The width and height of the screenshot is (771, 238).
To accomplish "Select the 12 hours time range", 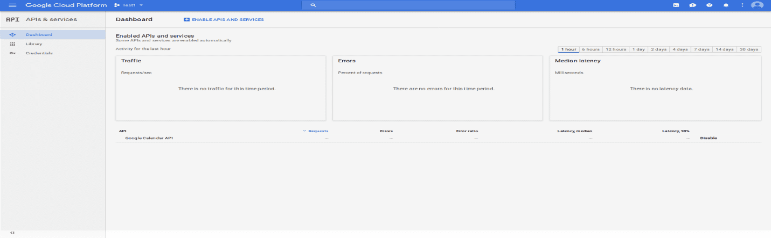I will pyautogui.click(x=616, y=49).
